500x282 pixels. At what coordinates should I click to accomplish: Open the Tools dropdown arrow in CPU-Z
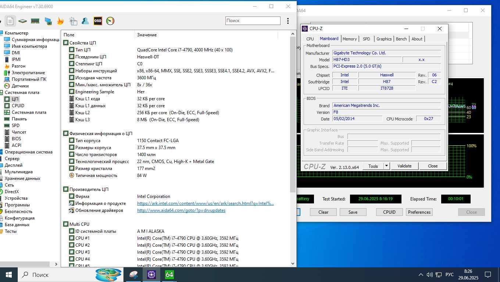386,166
